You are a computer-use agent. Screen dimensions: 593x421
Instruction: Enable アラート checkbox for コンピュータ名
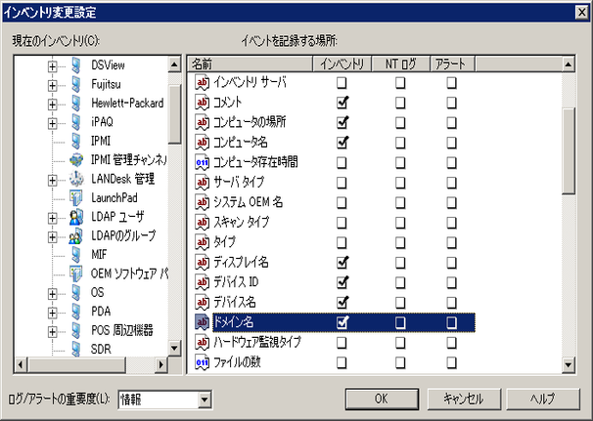(x=451, y=143)
